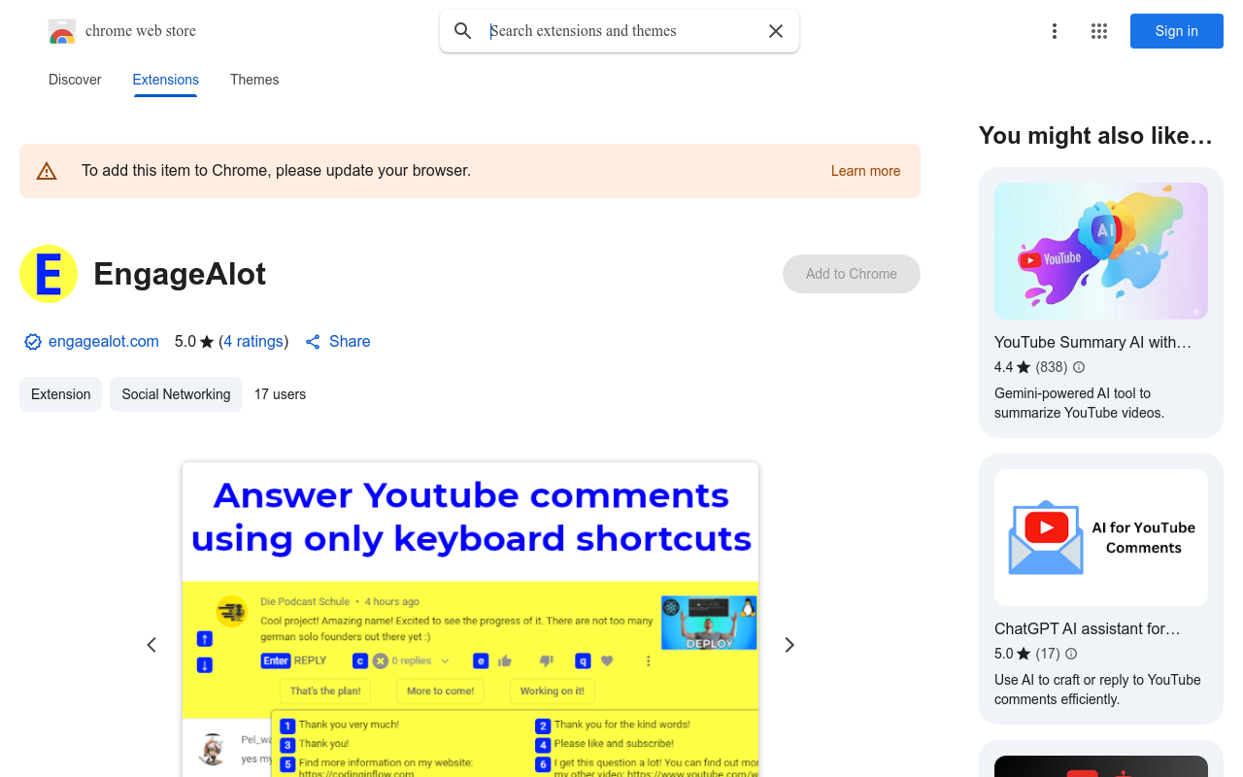Go to previous screenshot with left arrow
The image size is (1243, 777).
pos(151,645)
